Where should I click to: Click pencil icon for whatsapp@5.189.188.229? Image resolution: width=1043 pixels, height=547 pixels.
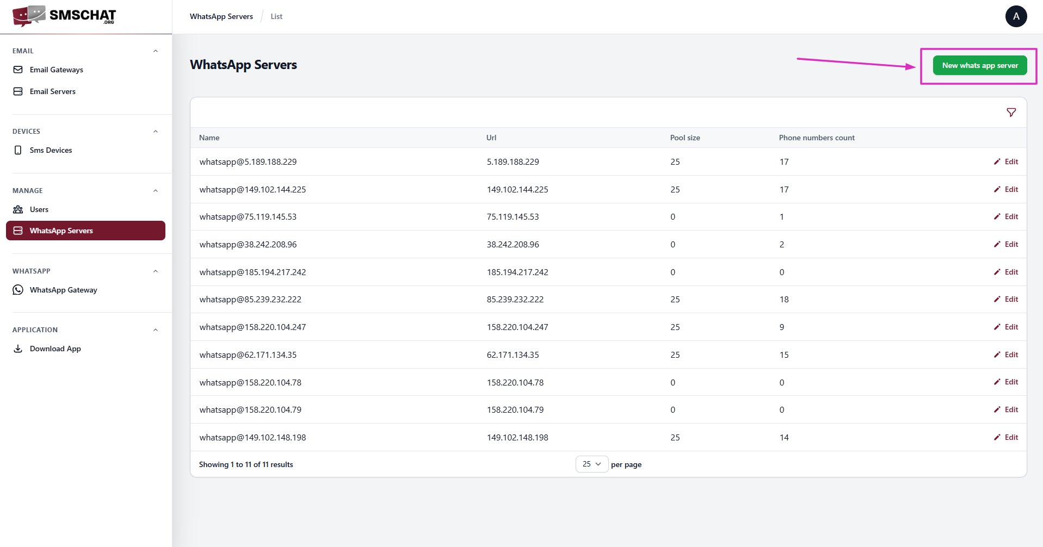coord(997,161)
